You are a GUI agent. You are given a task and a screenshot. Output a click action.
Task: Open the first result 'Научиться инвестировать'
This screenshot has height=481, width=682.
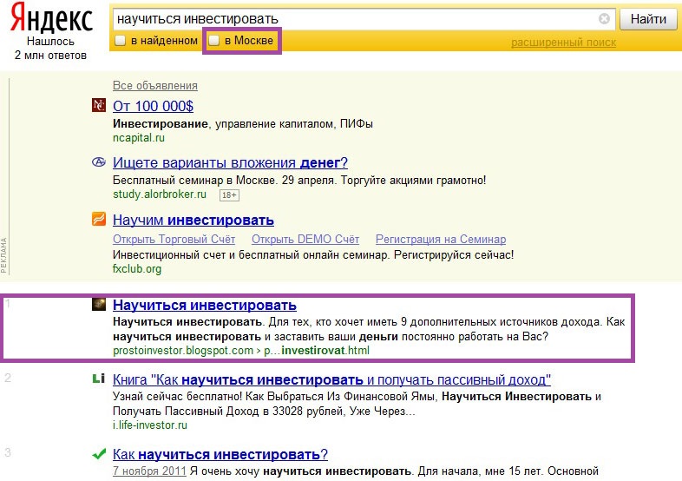pos(205,305)
